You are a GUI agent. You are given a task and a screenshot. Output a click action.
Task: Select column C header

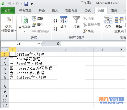pyautogui.click(x=66, y=50)
